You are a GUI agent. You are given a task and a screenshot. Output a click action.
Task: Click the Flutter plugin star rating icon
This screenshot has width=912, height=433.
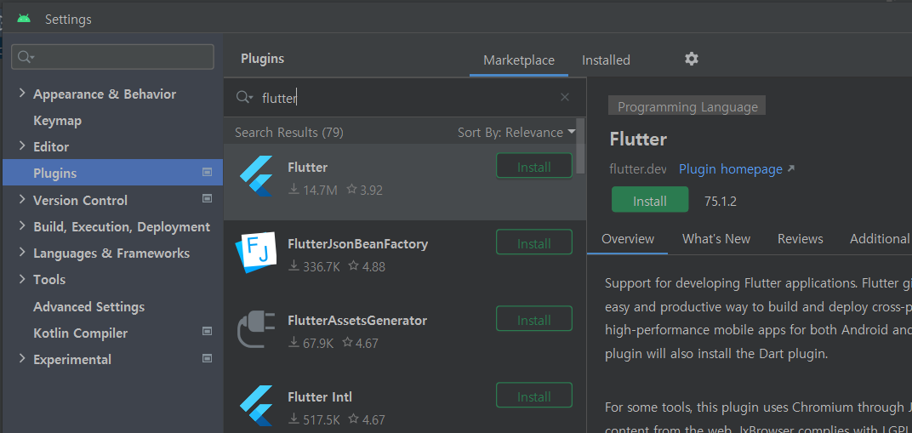pos(351,190)
